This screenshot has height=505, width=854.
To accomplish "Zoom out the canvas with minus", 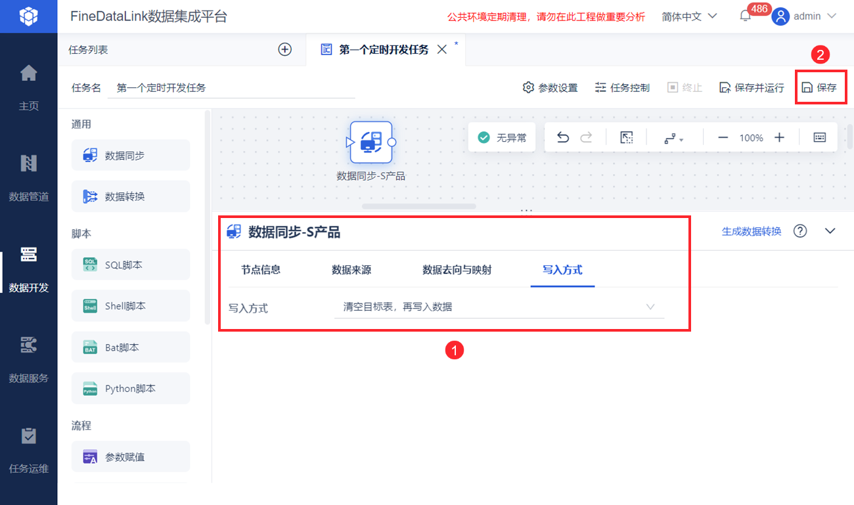I will click(723, 137).
